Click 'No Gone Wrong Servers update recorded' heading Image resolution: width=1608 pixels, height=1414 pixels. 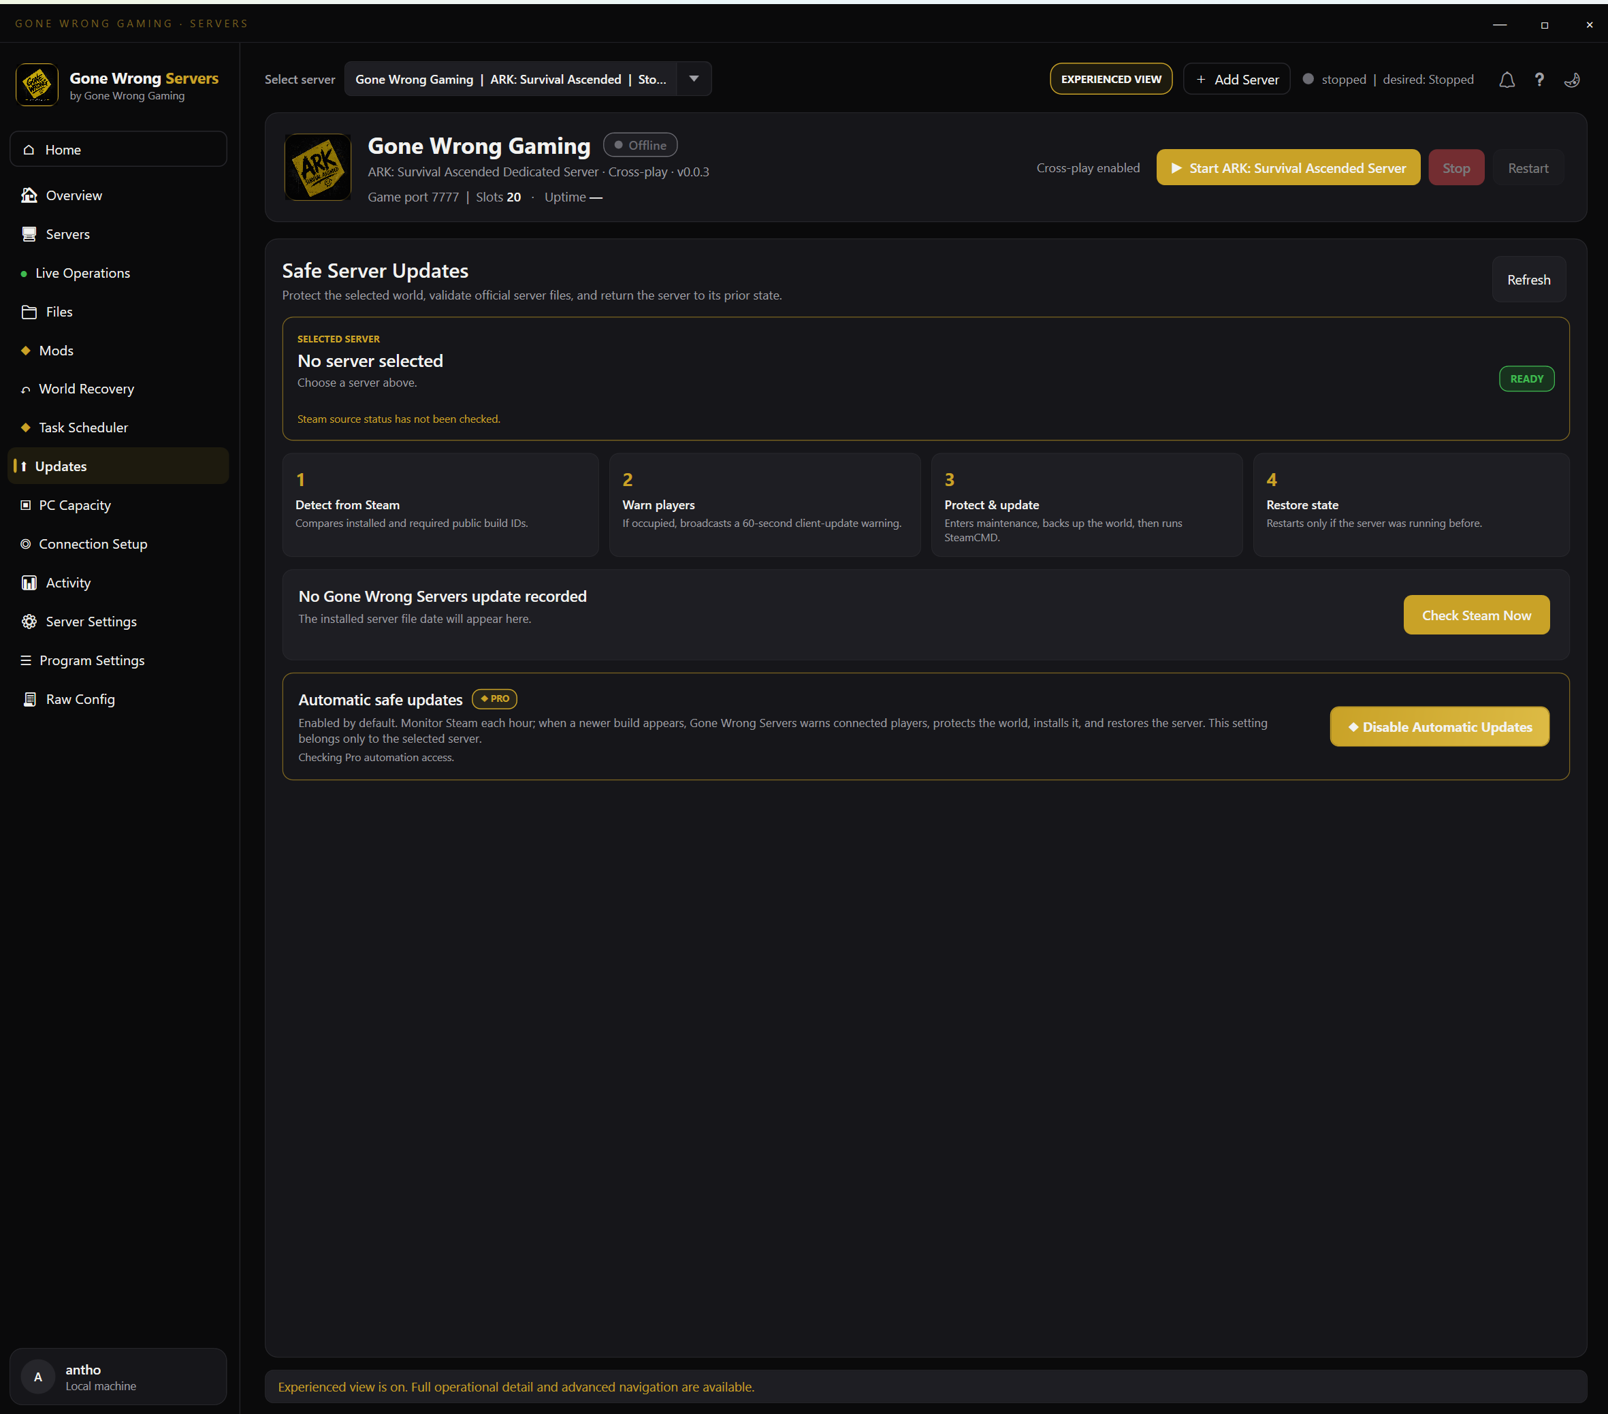(442, 596)
